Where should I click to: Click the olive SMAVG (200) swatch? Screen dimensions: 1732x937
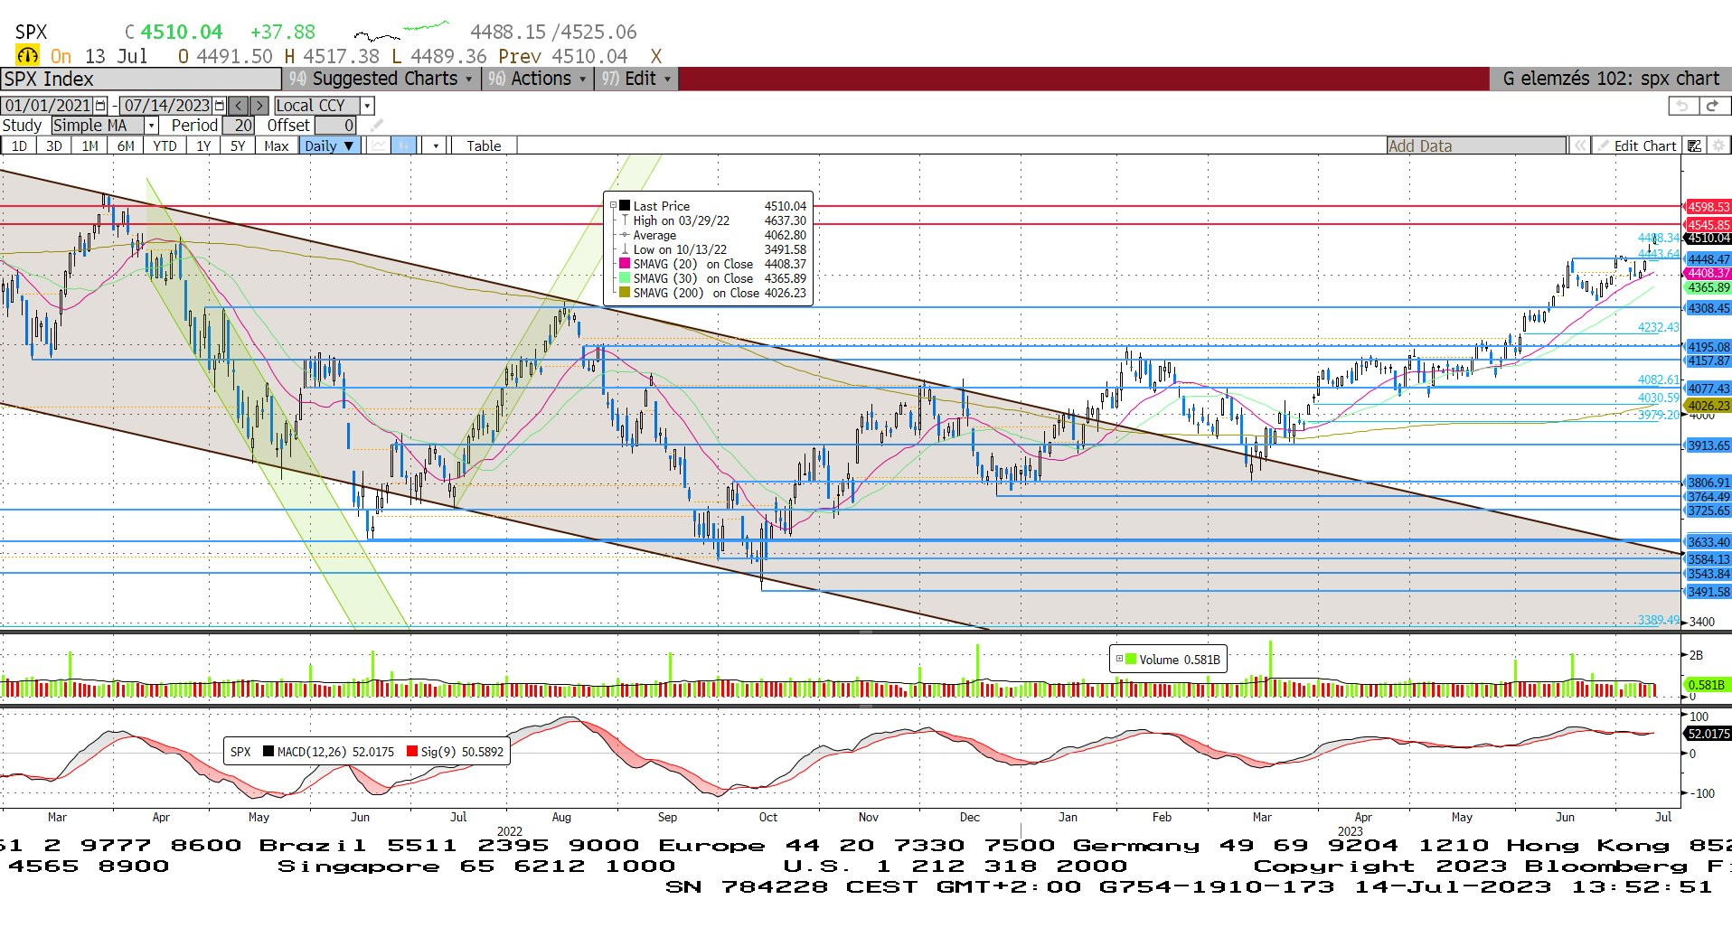pos(625,293)
